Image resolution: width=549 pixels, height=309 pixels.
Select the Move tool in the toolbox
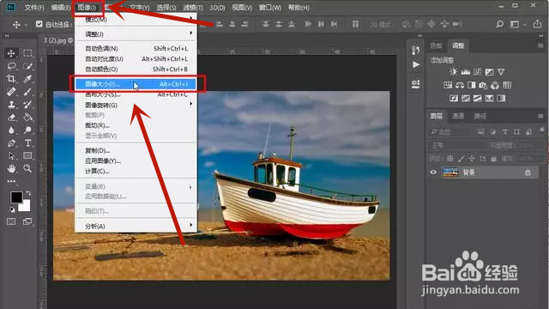tap(11, 53)
